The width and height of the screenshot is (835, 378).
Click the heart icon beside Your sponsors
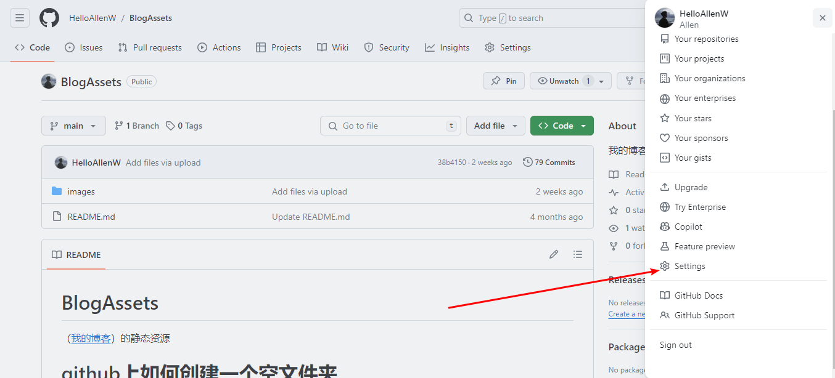tap(665, 138)
